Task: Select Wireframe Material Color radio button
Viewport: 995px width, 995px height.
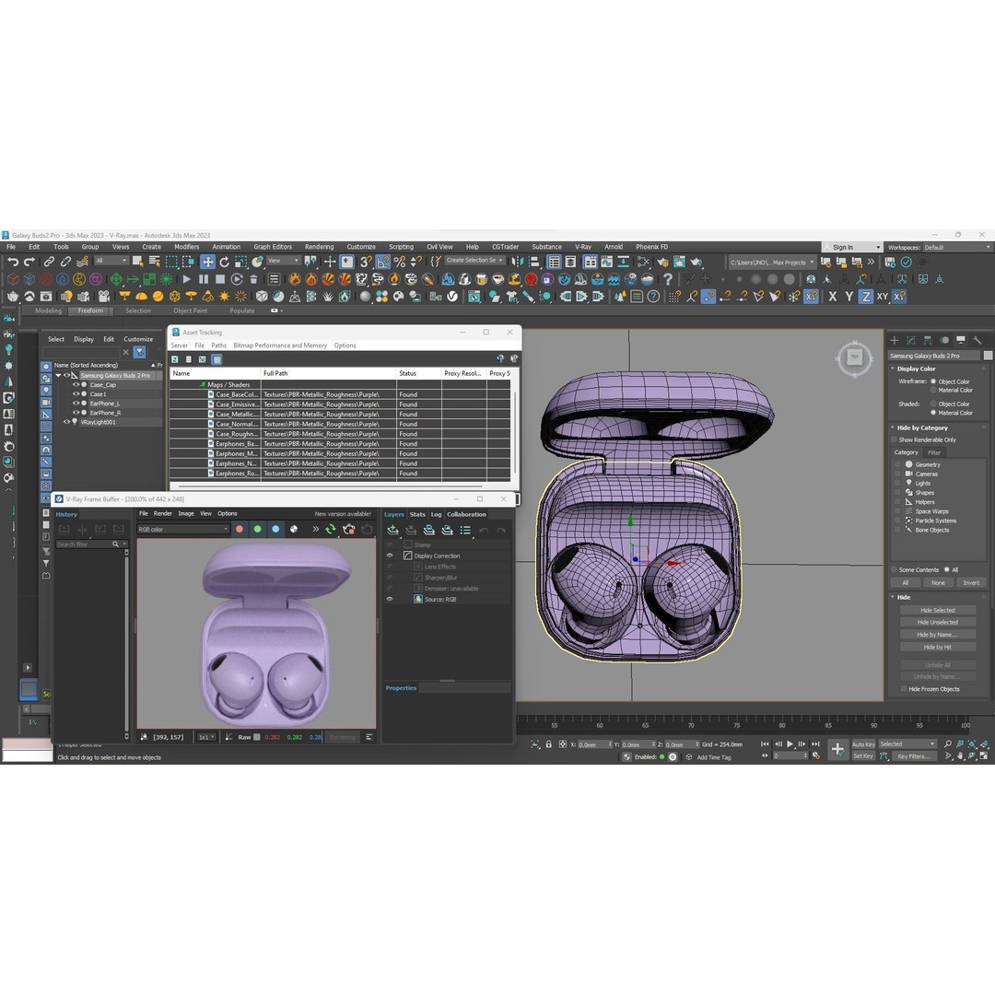Action: (933, 391)
